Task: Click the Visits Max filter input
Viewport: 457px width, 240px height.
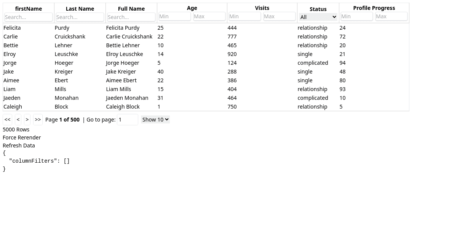Action: tap(279, 16)
